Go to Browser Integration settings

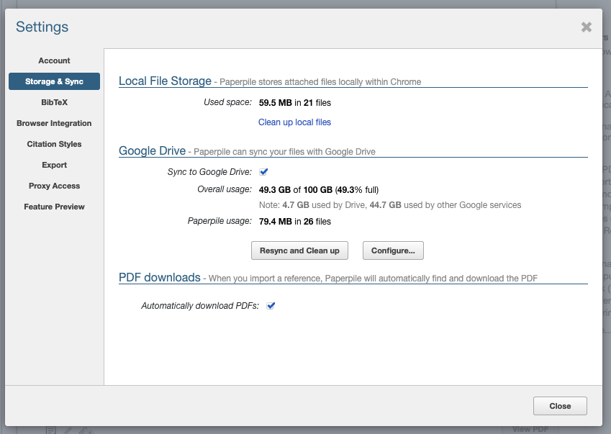click(x=54, y=123)
